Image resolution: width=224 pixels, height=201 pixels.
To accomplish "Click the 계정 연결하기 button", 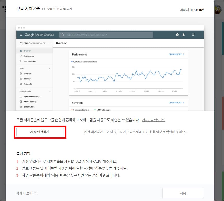I will pyautogui.click(x=40, y=132).
